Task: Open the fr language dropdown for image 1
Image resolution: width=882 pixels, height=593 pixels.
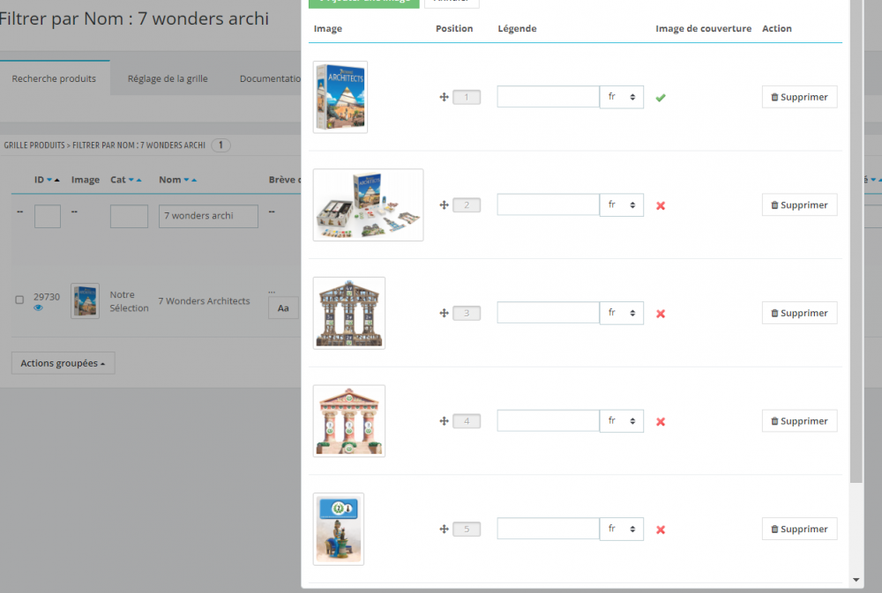Action: pos(622,97)
